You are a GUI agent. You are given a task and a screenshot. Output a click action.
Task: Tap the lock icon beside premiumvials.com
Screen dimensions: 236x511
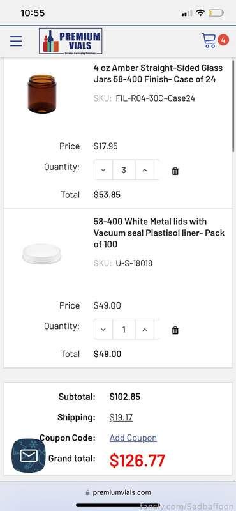pyautogui.click(x=87, y=492)
